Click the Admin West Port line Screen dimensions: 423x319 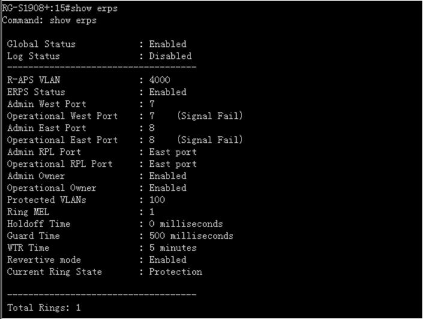tap(81, 104)
